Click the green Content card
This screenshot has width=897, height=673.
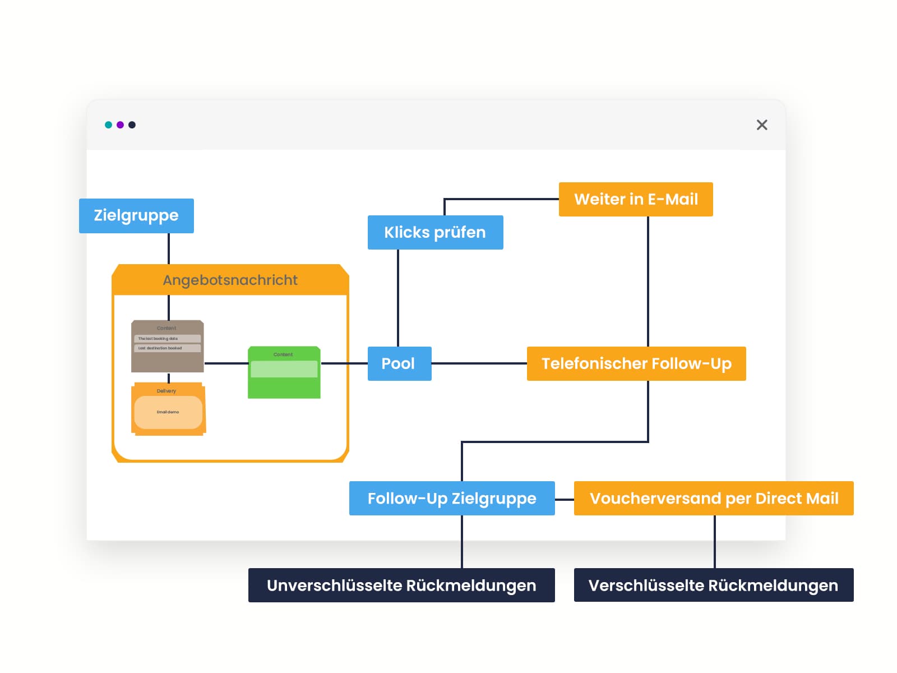coord(284,387)
